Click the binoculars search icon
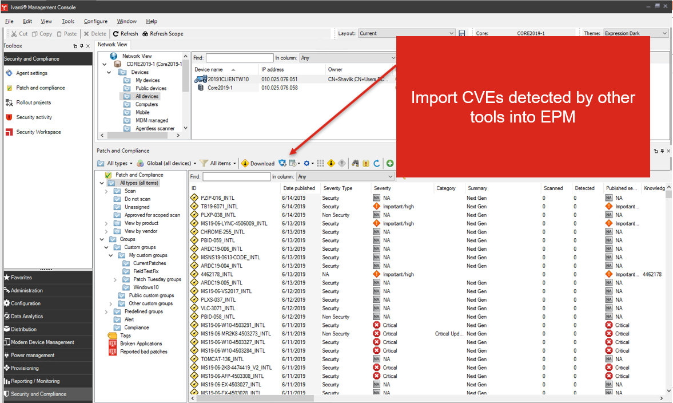This screenshot has height=403, width=673. [355, 163]
